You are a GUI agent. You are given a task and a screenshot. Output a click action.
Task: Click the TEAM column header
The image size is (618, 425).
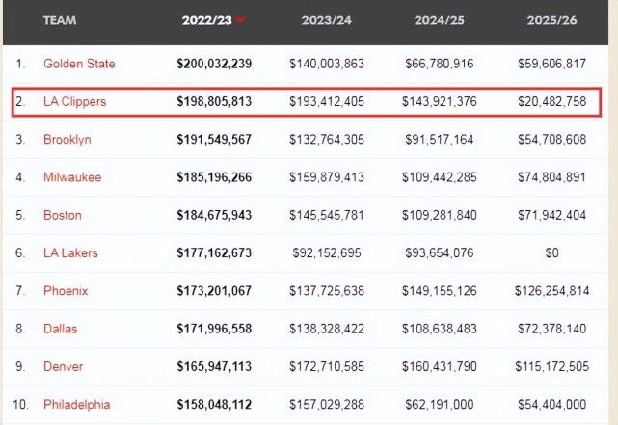pos(60,20)
